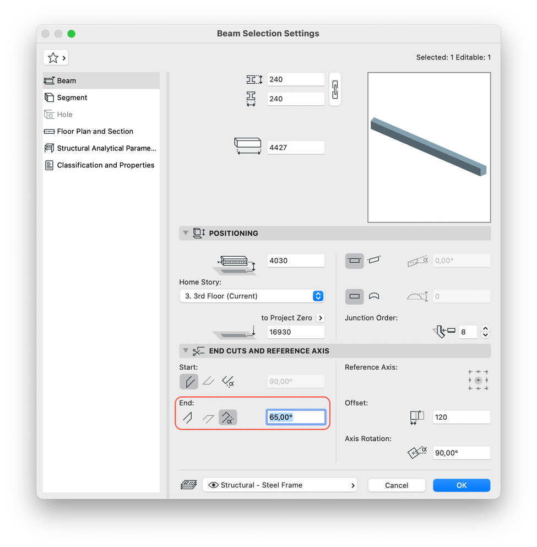Click the beam width field 240
Screen dimensions: 537x547
tap(296, 99)
